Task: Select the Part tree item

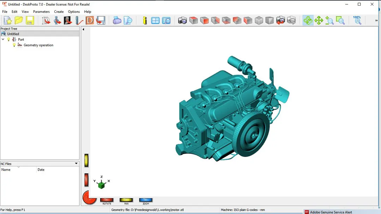Action: coord(21,39)
